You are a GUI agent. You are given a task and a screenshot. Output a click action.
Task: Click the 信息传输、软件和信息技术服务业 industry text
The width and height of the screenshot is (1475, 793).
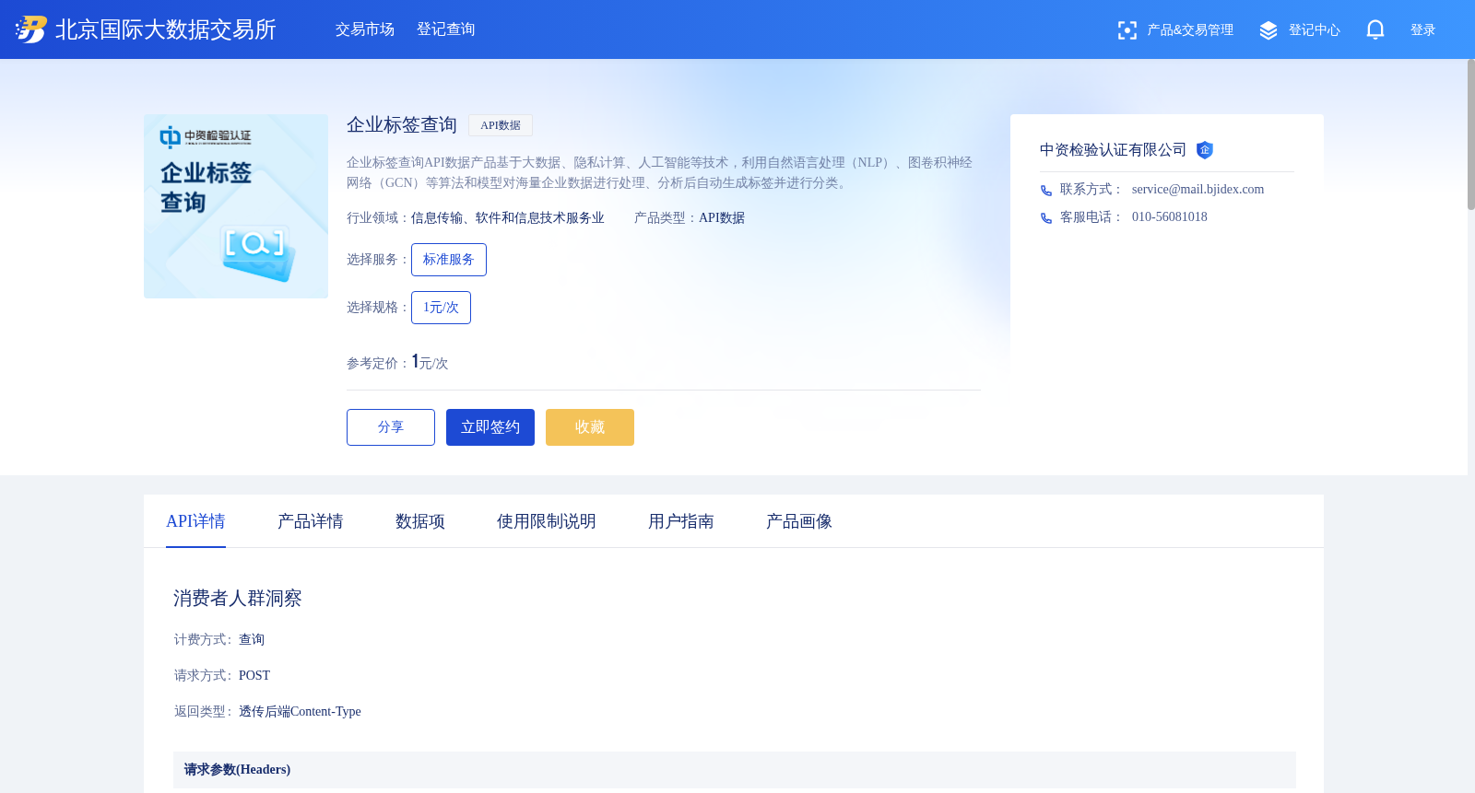click(508, 218)
